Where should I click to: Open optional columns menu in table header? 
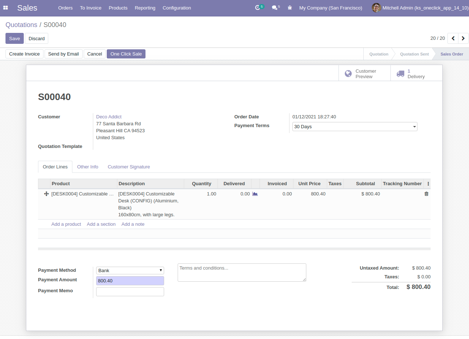(x=428, y=184)
